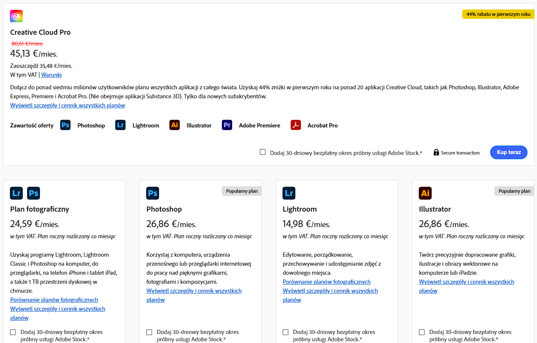Tick Adobe Stock trial checkbox in Plan fotograficzny
Screen dimensions: 537x343
[13, 332]
